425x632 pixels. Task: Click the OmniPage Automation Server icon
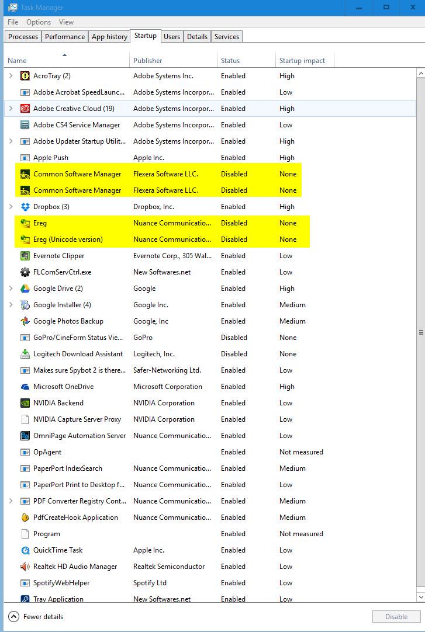pyautogui.click(x=25, y=436)
